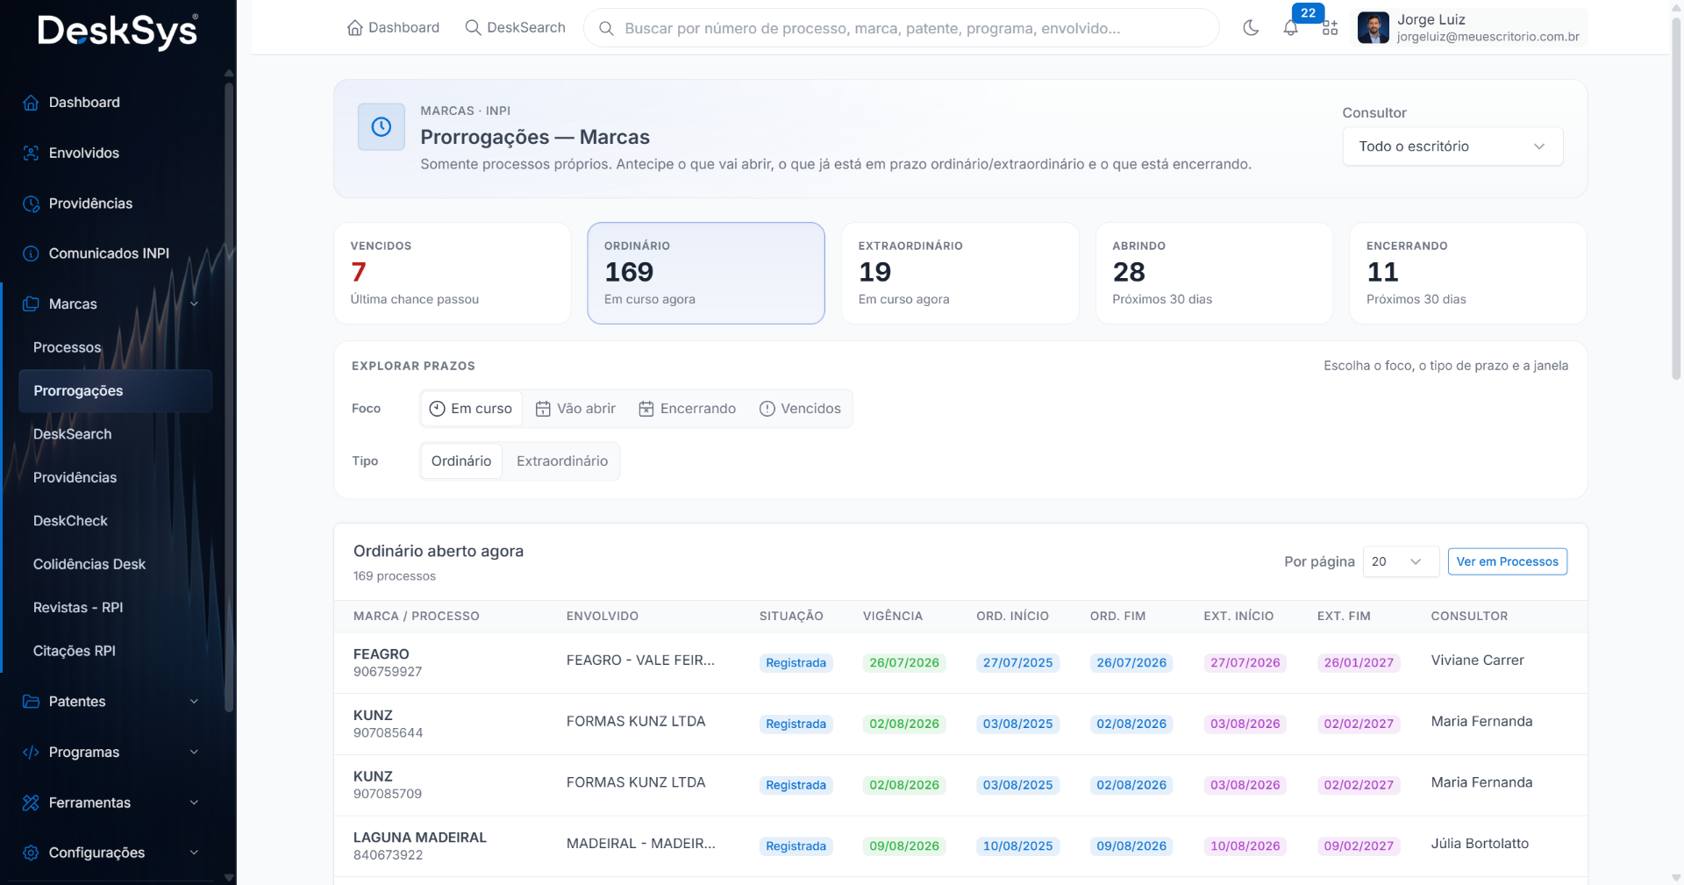Open the Consultor dropdown Todo o escritório
The height and width of the screenshot is (885, 1684).
click(1452, 146)
